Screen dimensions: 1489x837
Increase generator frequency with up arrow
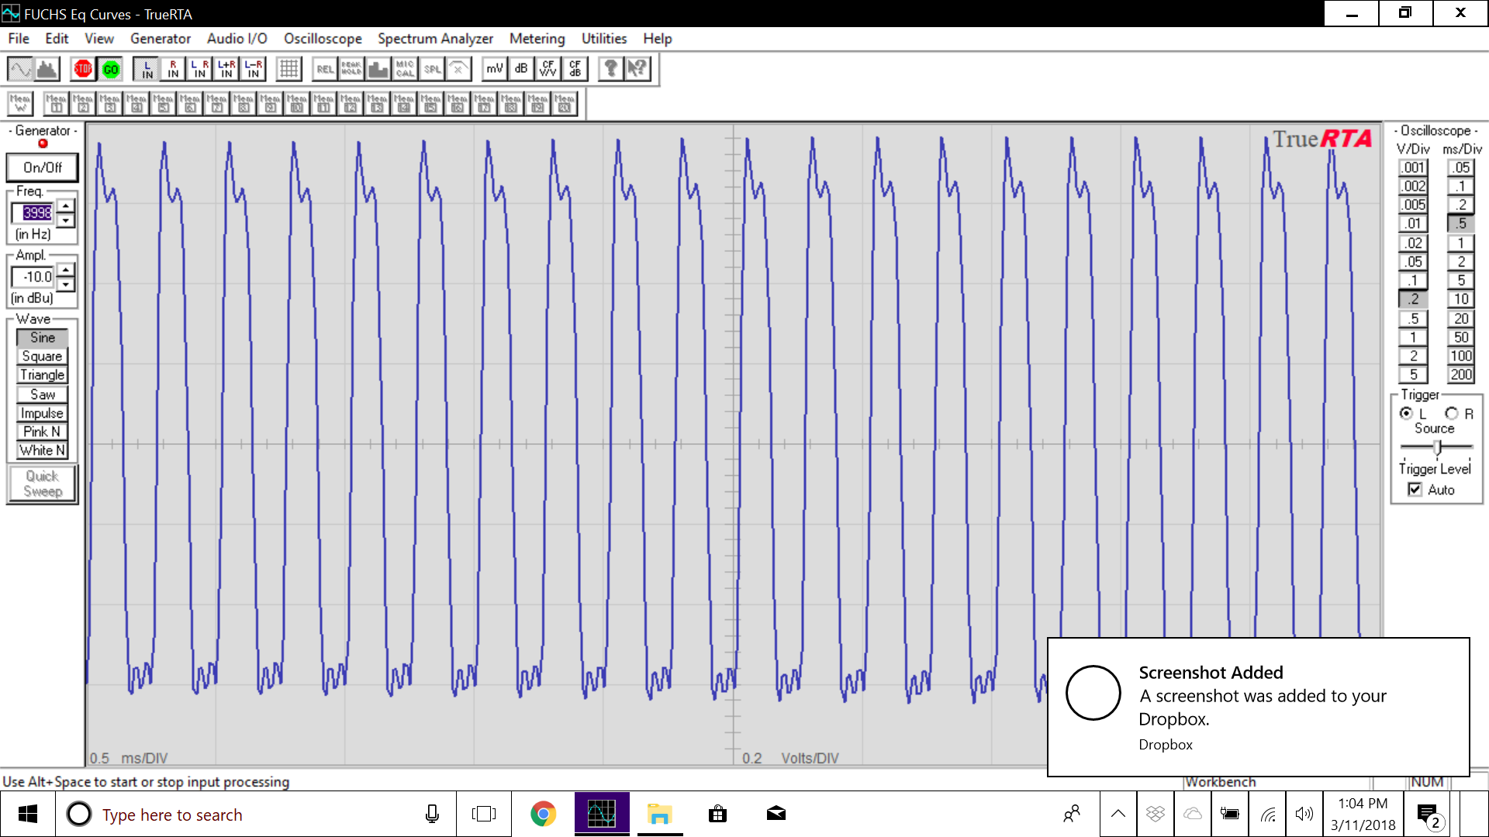[x=67, y=205]
